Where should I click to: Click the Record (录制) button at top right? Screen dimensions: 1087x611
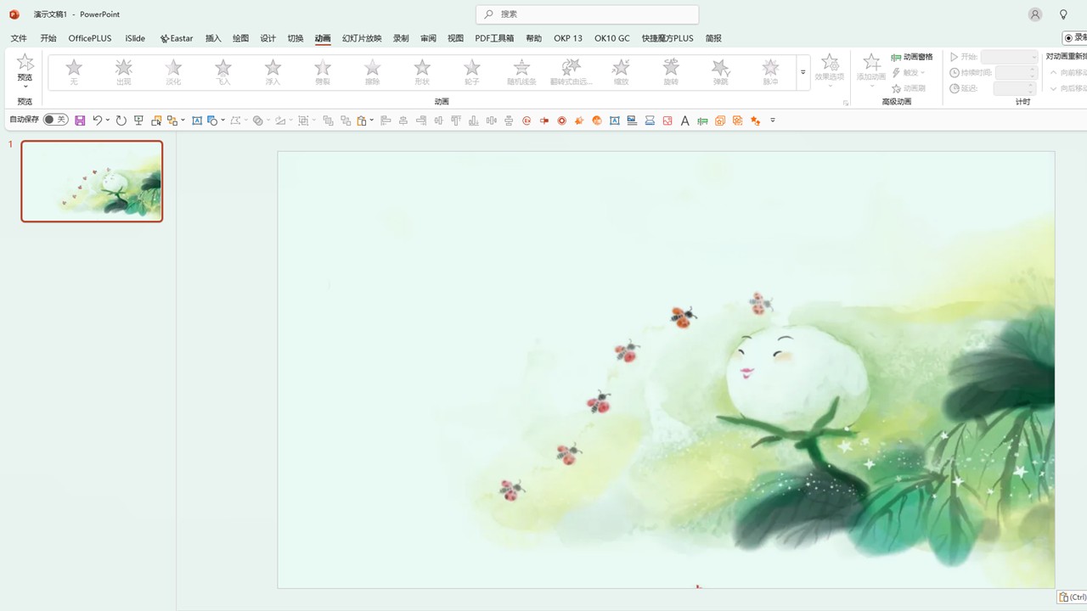pyautogui.click(x=1075, y=38)
